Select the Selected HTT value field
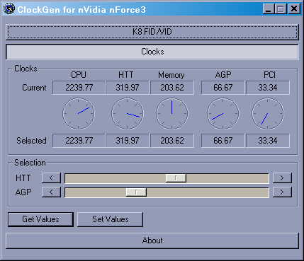304x261 pixels. (128, 141)
